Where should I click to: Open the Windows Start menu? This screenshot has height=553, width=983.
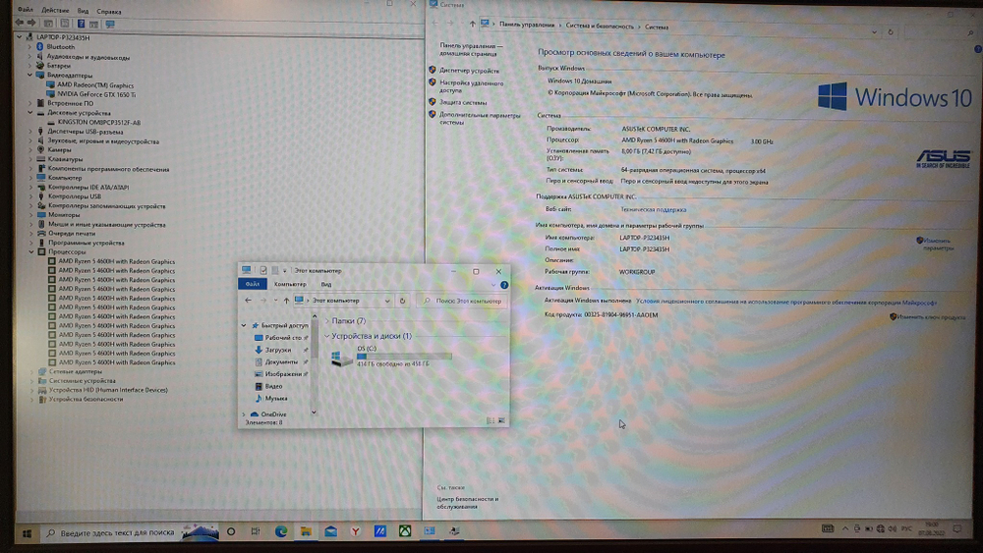tap(27, 533)
